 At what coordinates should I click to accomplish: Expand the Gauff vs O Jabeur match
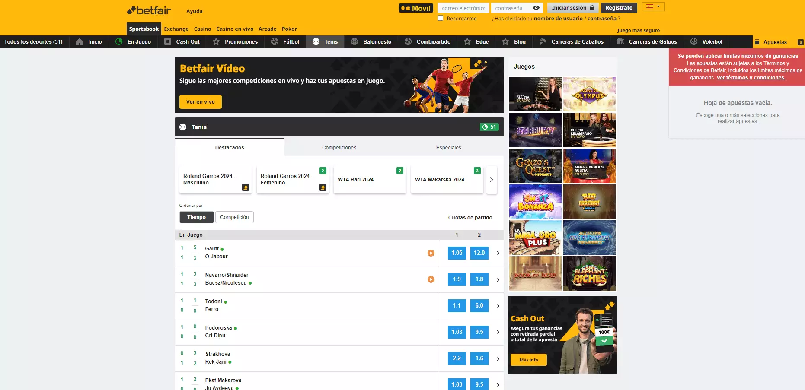pos(498,253)
